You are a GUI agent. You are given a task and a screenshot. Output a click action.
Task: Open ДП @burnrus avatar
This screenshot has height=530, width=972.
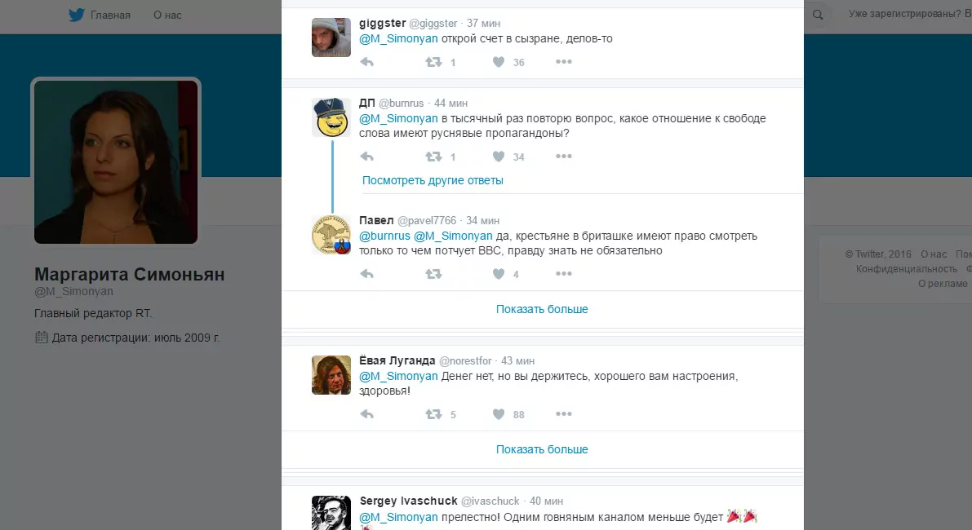[x=331, y=117]
